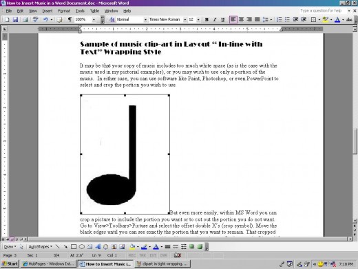Click the Numbering list icon
This screenshot has width=358, height=269.
(279, 19)
